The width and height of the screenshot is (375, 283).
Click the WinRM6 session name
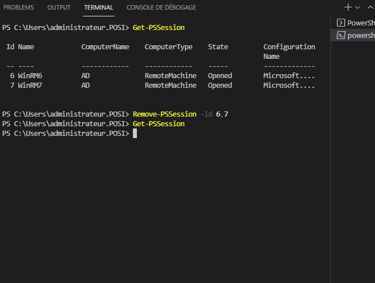pyautogui.click(x=30, y=76)
